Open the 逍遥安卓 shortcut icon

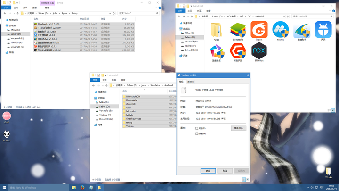coord(217,51)
